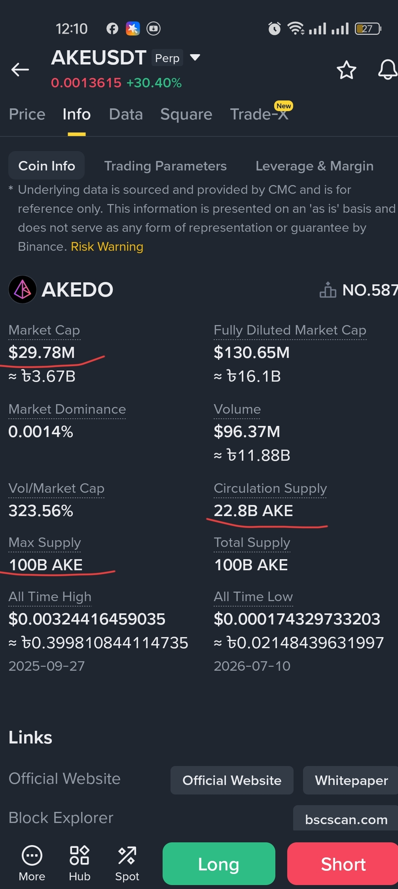398x889 pixels.
Task: Tap the AKEDO coin logo
Action: 23,289
